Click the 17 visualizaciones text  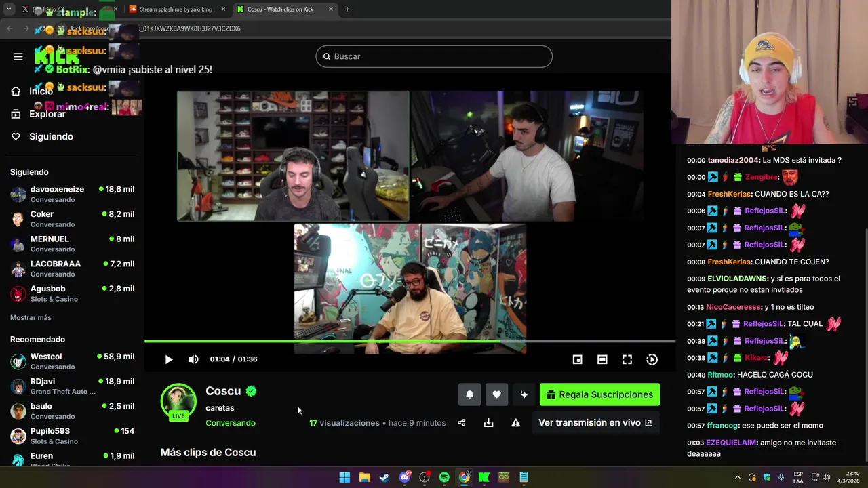pyautogui.click(x=344, y=423)
